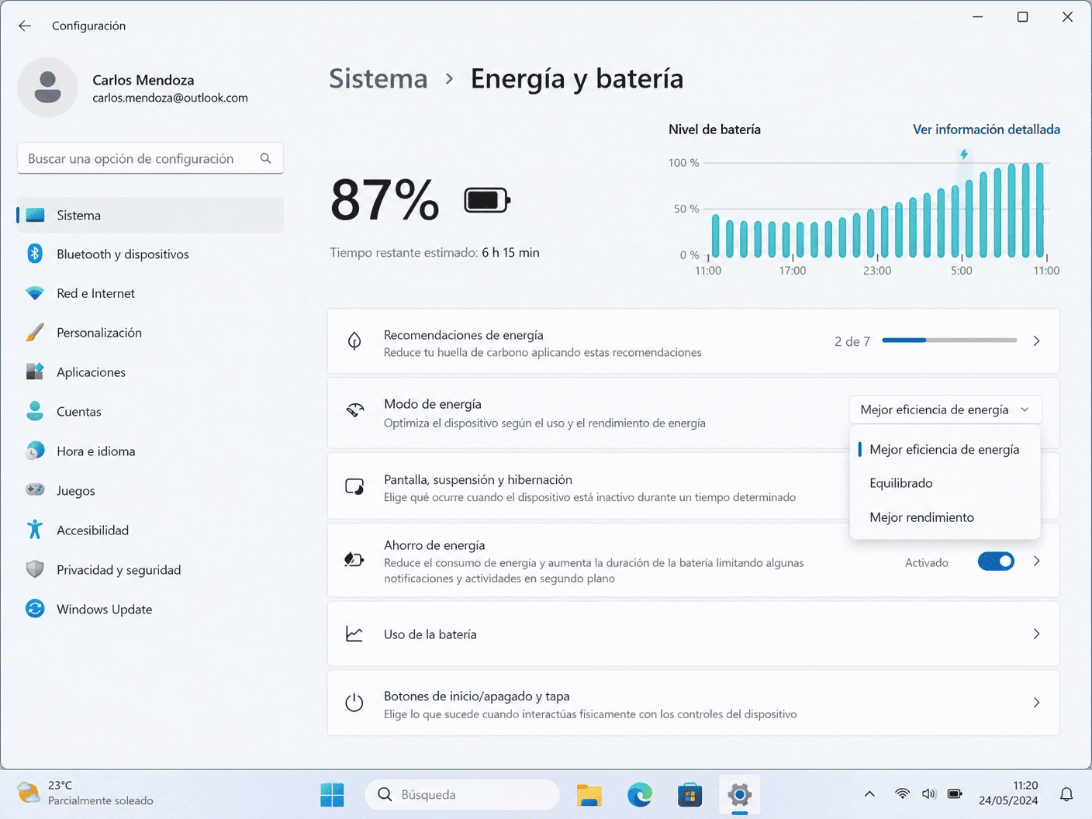1092x819 pixels.
Task: Click the Activado status label
Action: (x=926, y=563)
